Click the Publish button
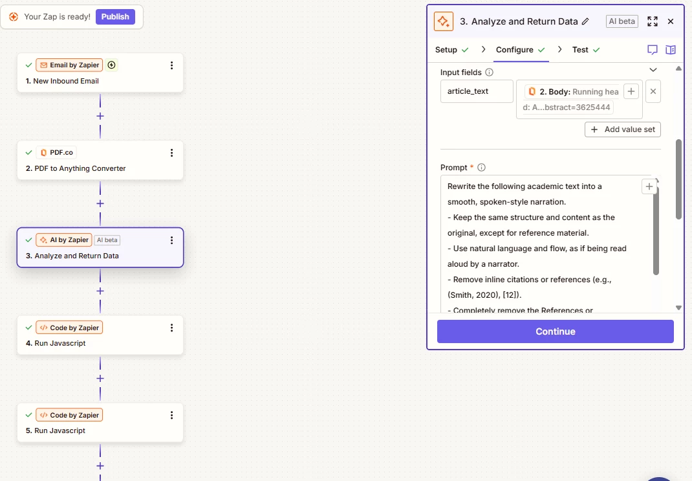Viewport: 692px width, 481px height. 115,17
